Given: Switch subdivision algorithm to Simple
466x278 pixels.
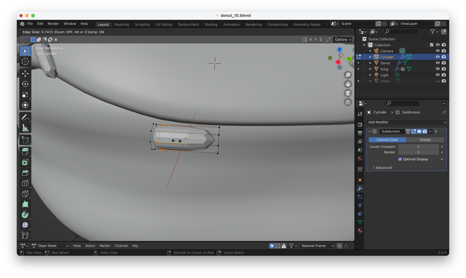Looking at the screenshot, I should (x=425, y=139).
